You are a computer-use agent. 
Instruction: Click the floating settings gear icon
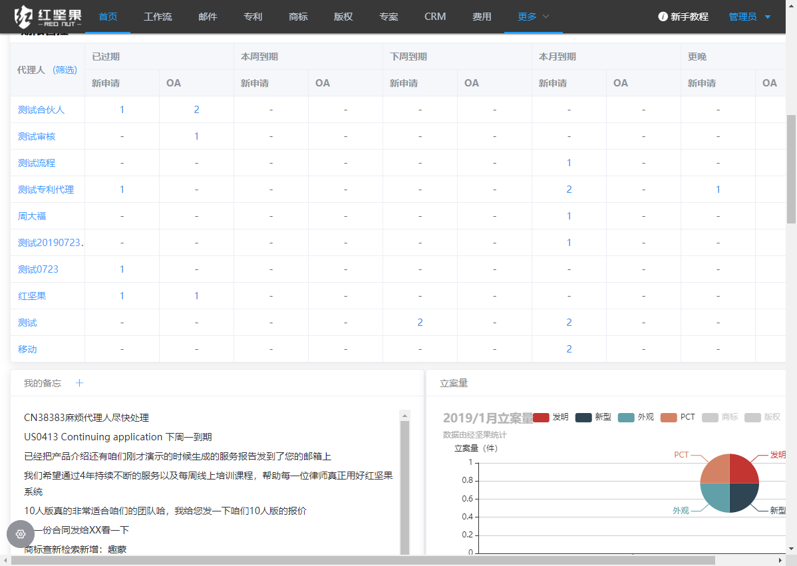[x=20, y=534]
